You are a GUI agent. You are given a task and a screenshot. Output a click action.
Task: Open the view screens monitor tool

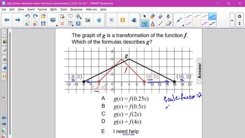53,20
